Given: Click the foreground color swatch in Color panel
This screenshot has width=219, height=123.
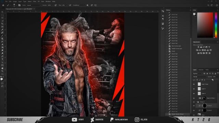Looking at the screenshot, I should coord(194,14).
